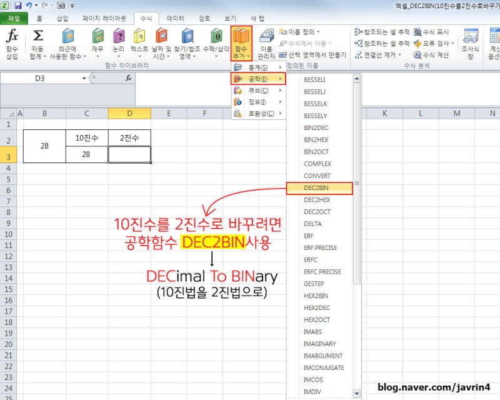
Task: Click the function list scroll up arrow
Action: 357,79
